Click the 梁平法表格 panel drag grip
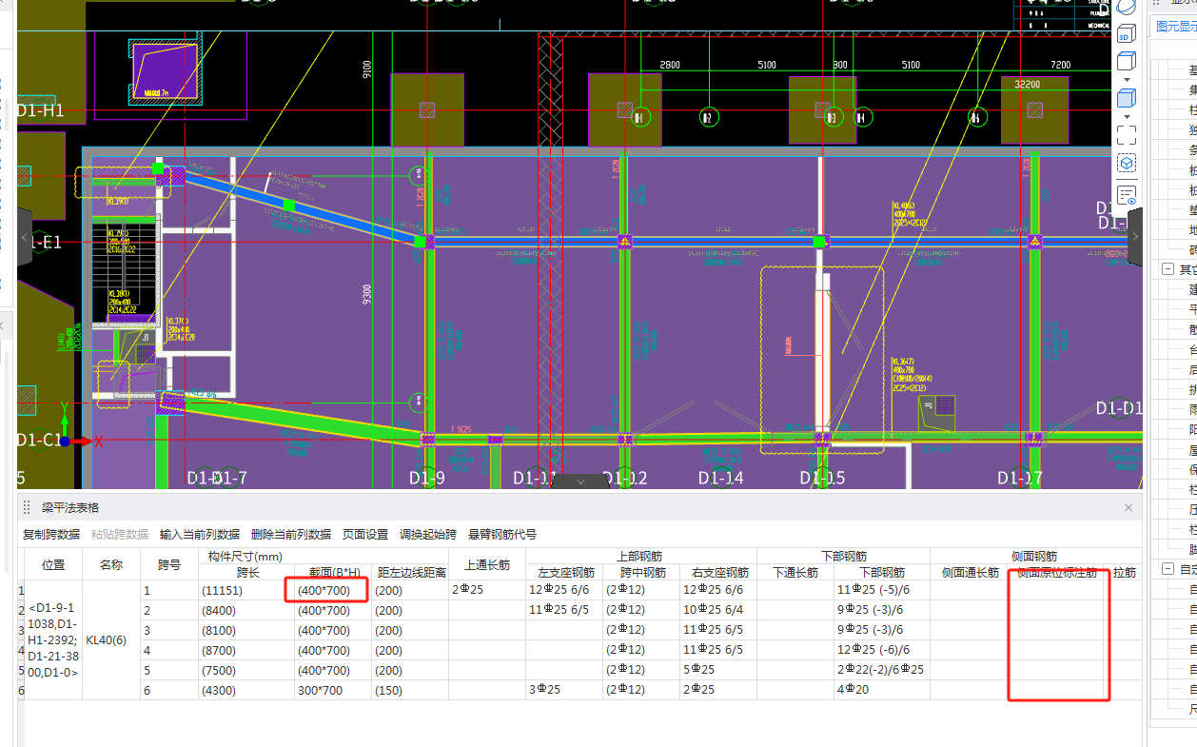1197x747 pixels. tap(28, 507)
